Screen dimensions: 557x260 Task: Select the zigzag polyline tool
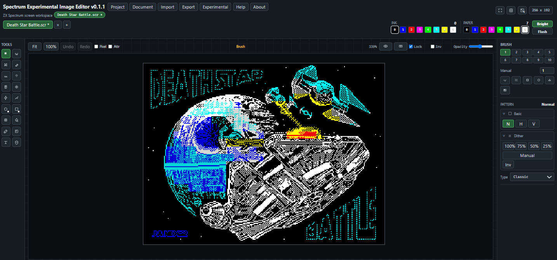pyautogui.click(x=16, y=98)
